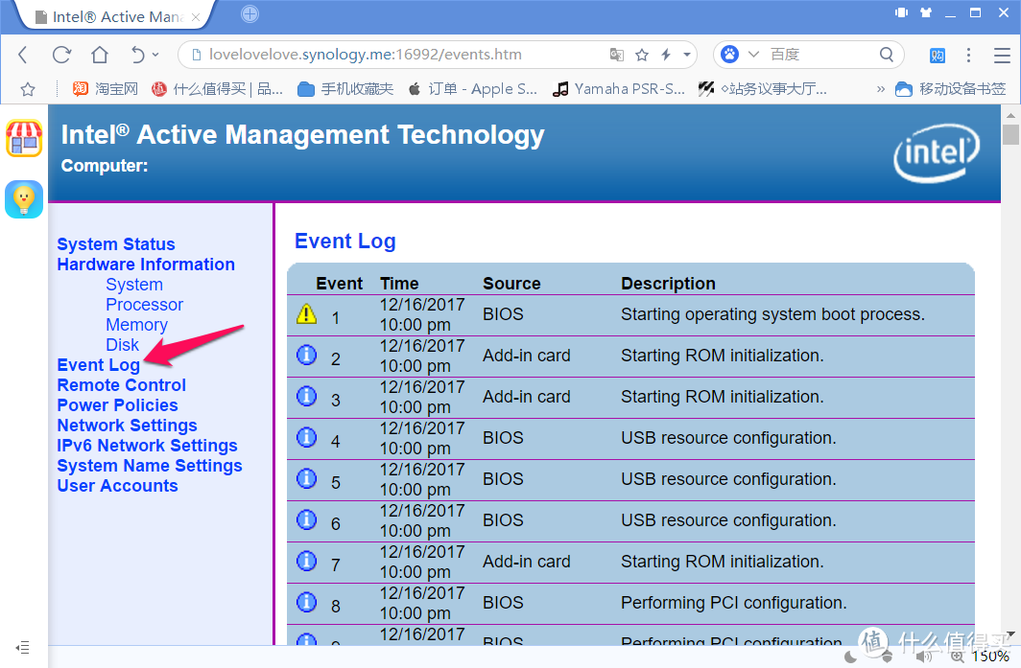
Task: Open the store icon in sidebar
Action: point(24,139)
